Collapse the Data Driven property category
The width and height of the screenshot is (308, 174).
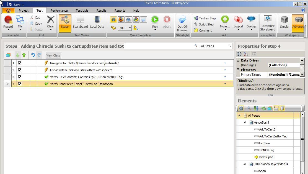coord(238,60)
